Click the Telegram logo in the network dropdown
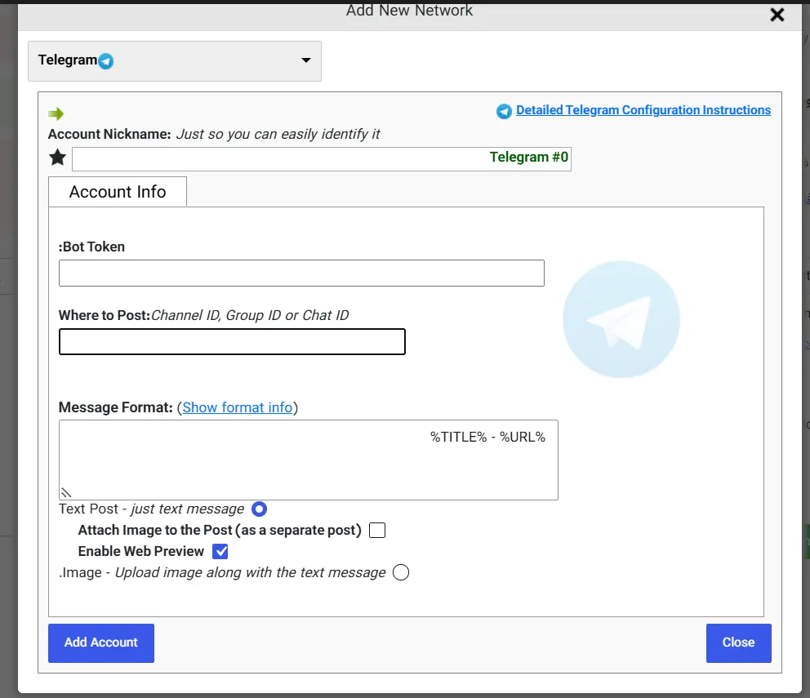 click(x=106, y=61)
